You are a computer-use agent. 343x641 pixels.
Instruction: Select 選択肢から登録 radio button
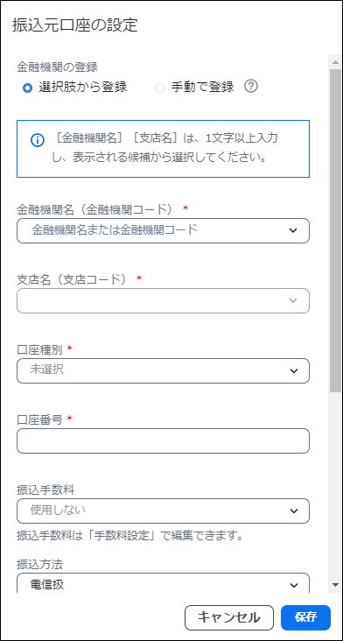coord(27,88)
